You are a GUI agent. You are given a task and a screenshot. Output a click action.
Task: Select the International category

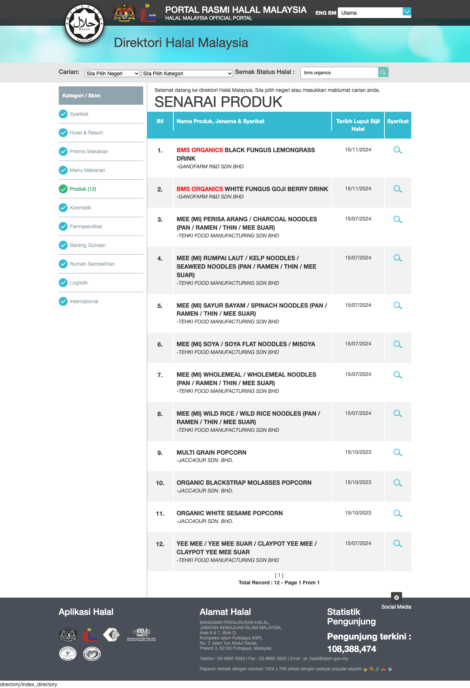(84, 301)
